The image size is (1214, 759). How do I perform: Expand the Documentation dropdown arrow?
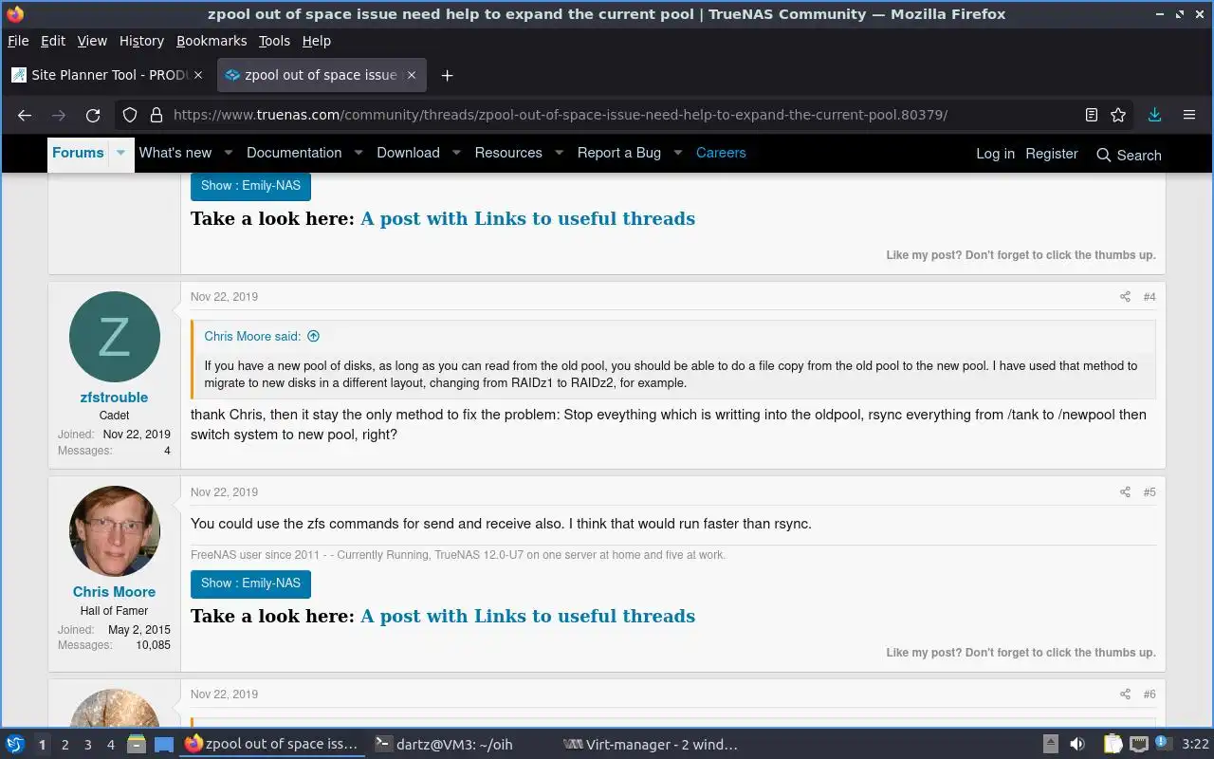click(359, 153)
